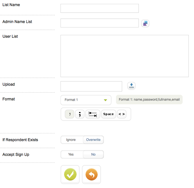Click the green checkmark save button
Viewport: 194px width, 188px height.
(x=70, y=174)
